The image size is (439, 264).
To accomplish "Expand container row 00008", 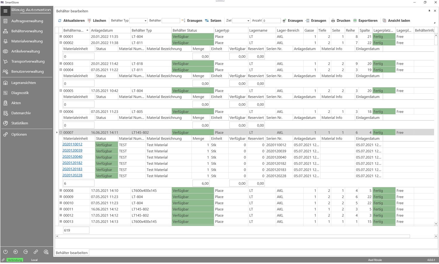I will pos(61,190).
